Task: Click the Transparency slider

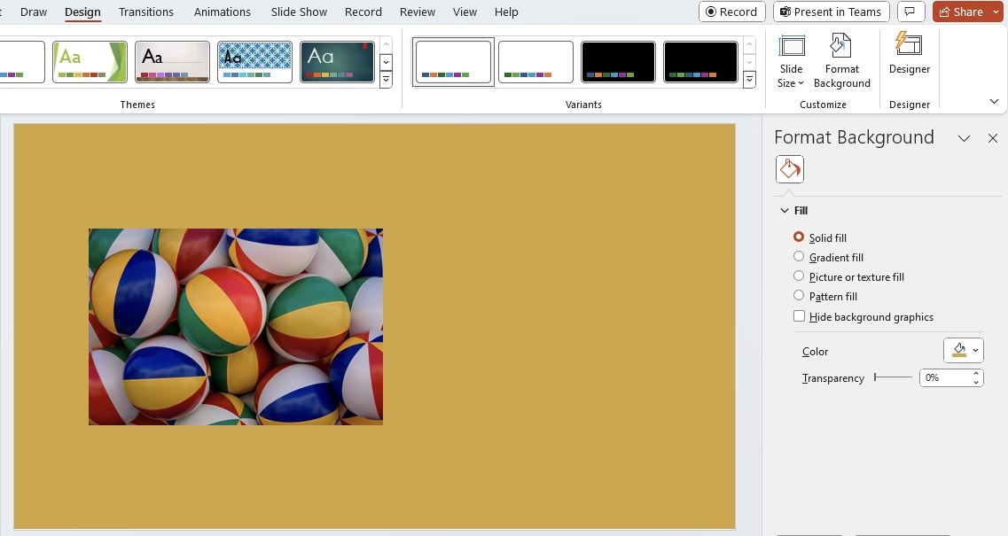Action: click(x=893, y=377)
